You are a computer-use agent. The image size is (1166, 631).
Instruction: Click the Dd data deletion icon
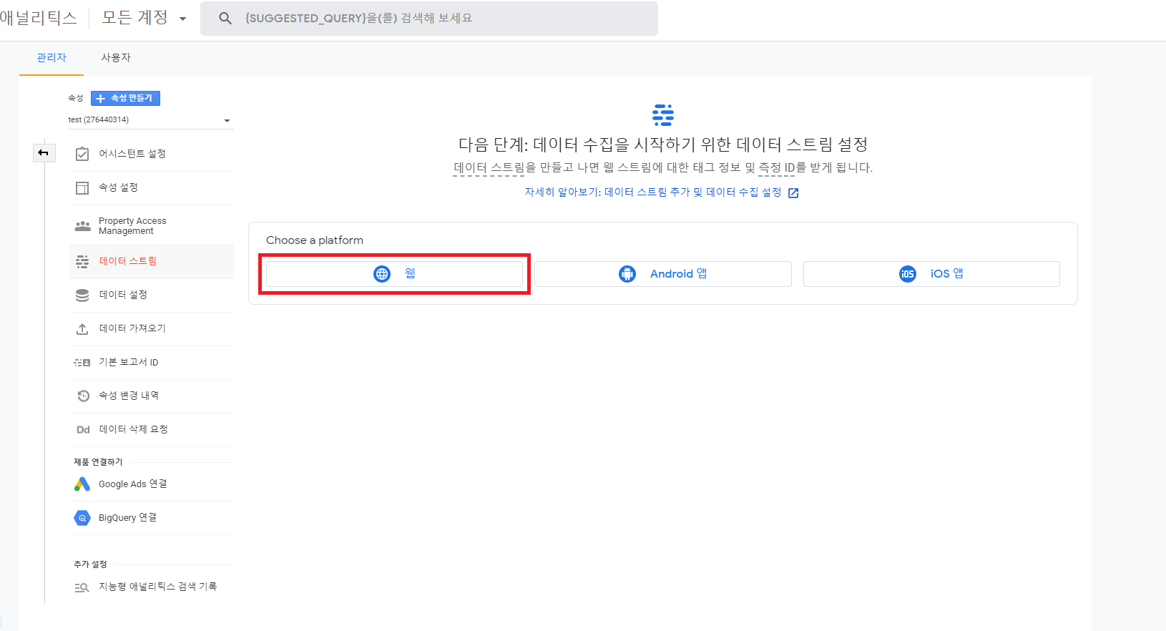coord(83,430)
